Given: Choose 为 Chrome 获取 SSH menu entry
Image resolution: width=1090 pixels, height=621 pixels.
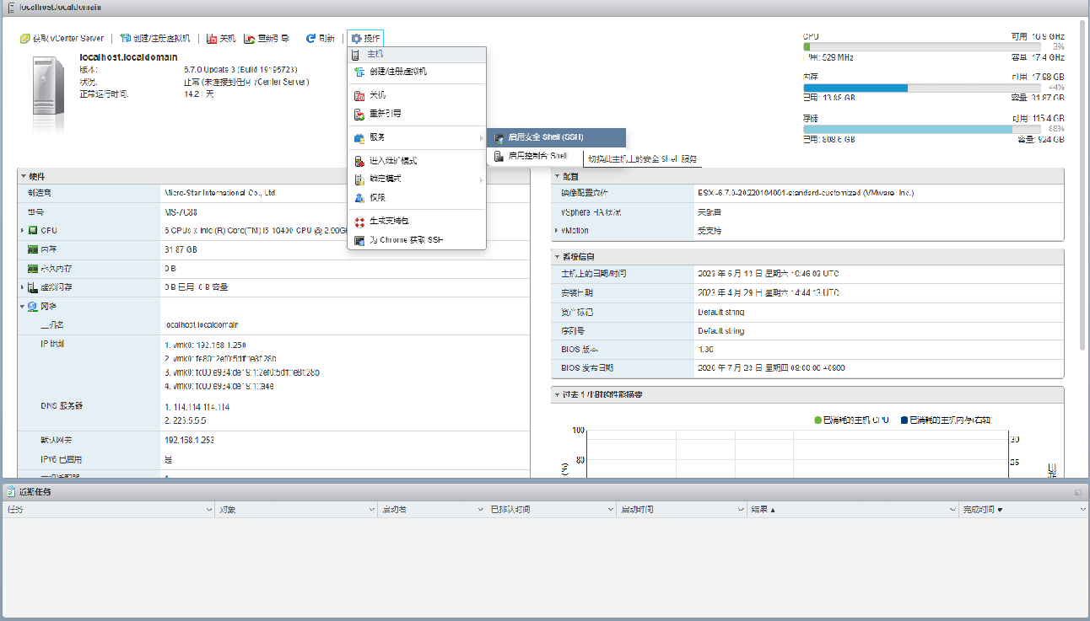Looking at the screenshot, I should pos(417,240).
